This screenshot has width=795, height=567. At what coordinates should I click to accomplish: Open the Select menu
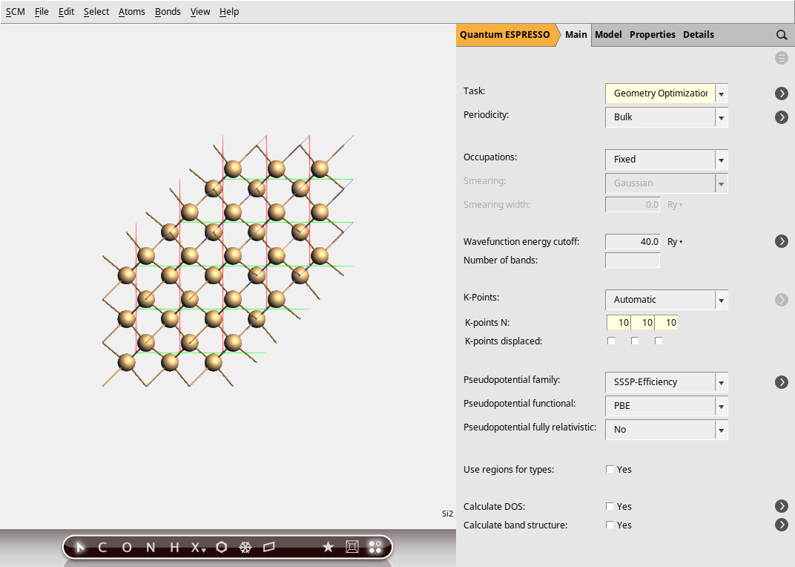96,12
